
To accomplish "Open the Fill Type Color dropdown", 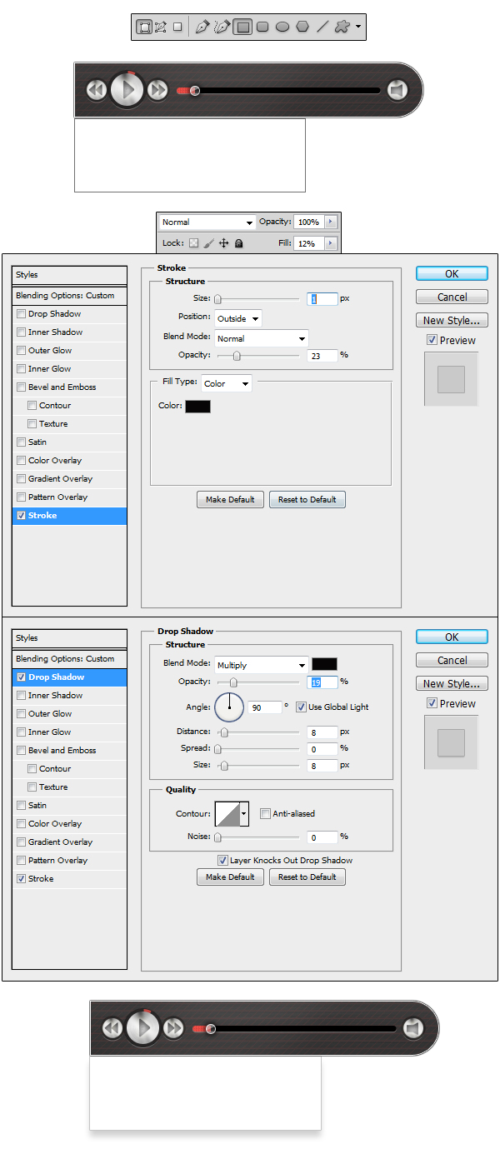I will [x=226, y=383].
